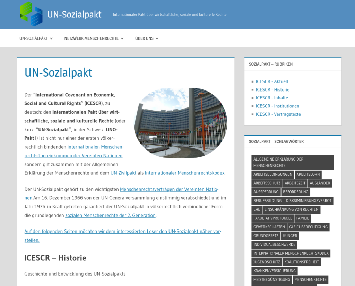Select the DISKRIMINIERUNGSVERBOT tag button
This screenshot has height=286, width=355.
[x=309, y=201]
